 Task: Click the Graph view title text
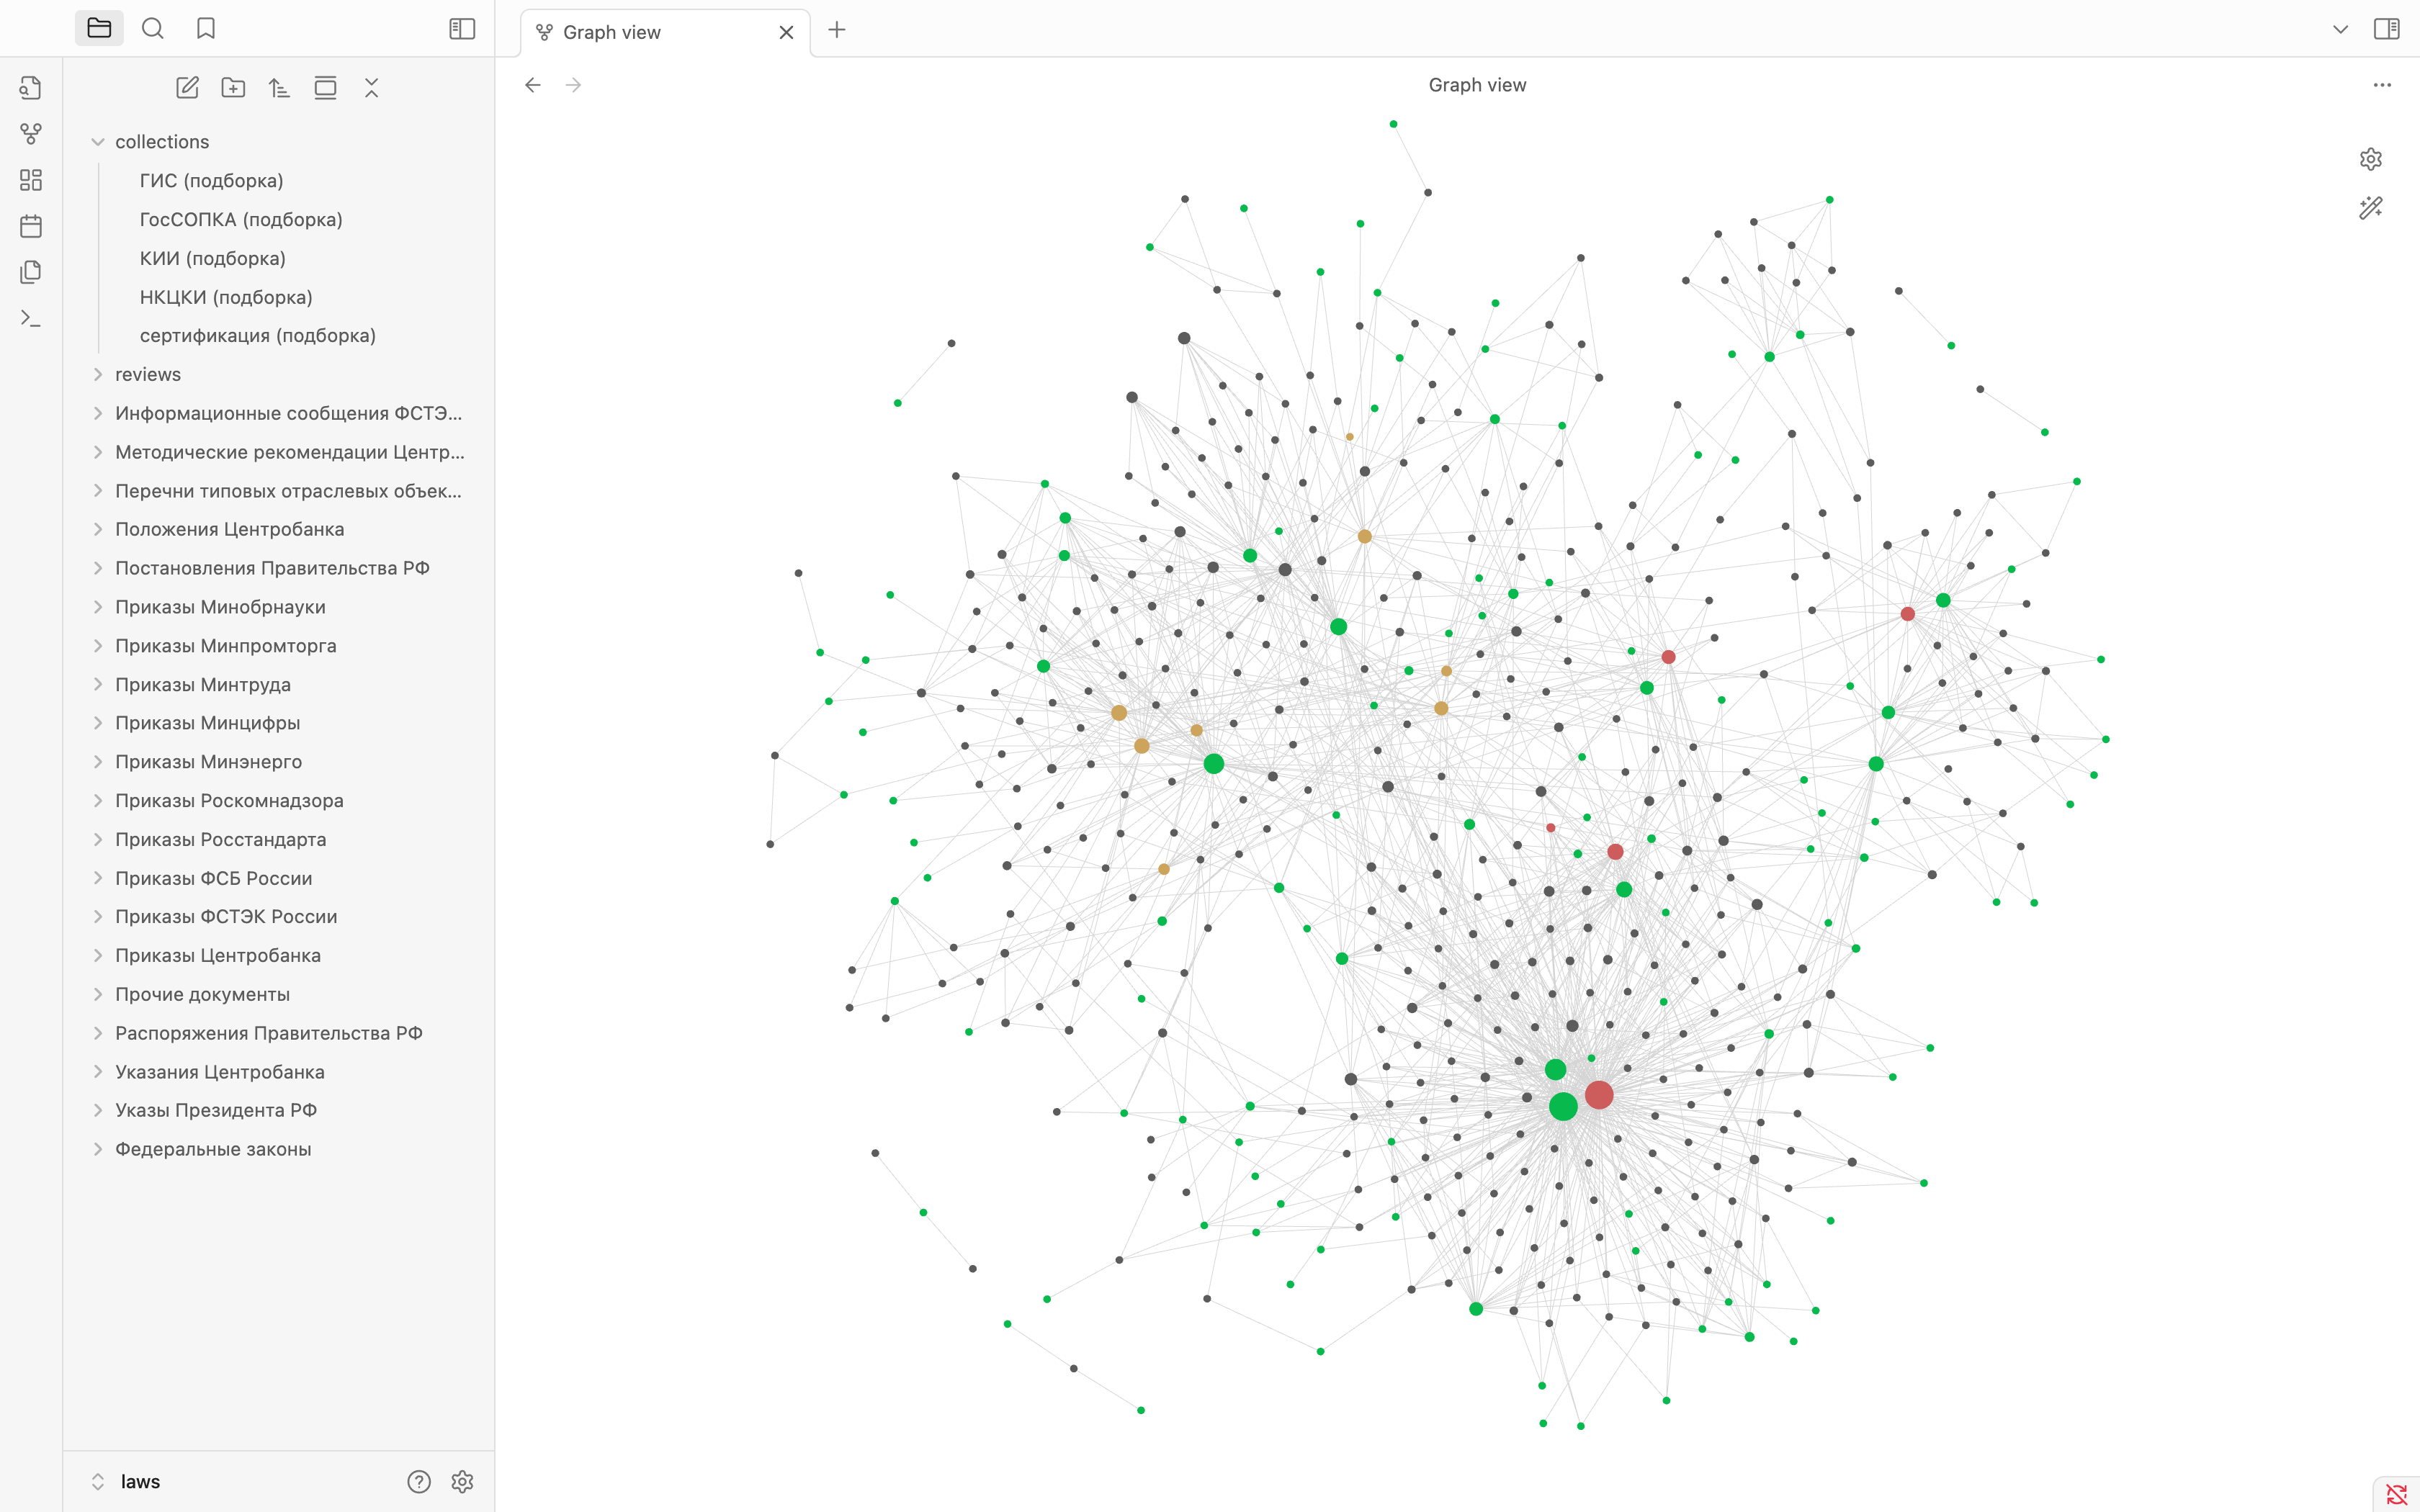(1477, 85)
